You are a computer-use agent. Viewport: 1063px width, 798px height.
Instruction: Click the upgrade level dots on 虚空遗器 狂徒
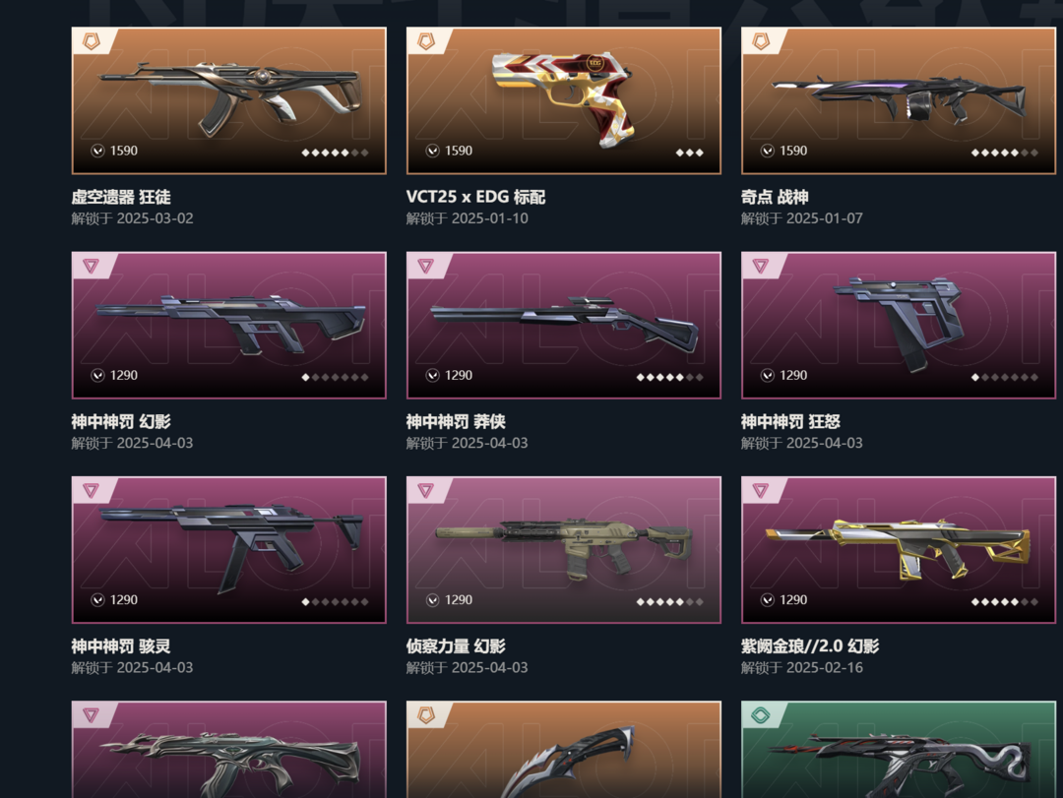point(335,153)
